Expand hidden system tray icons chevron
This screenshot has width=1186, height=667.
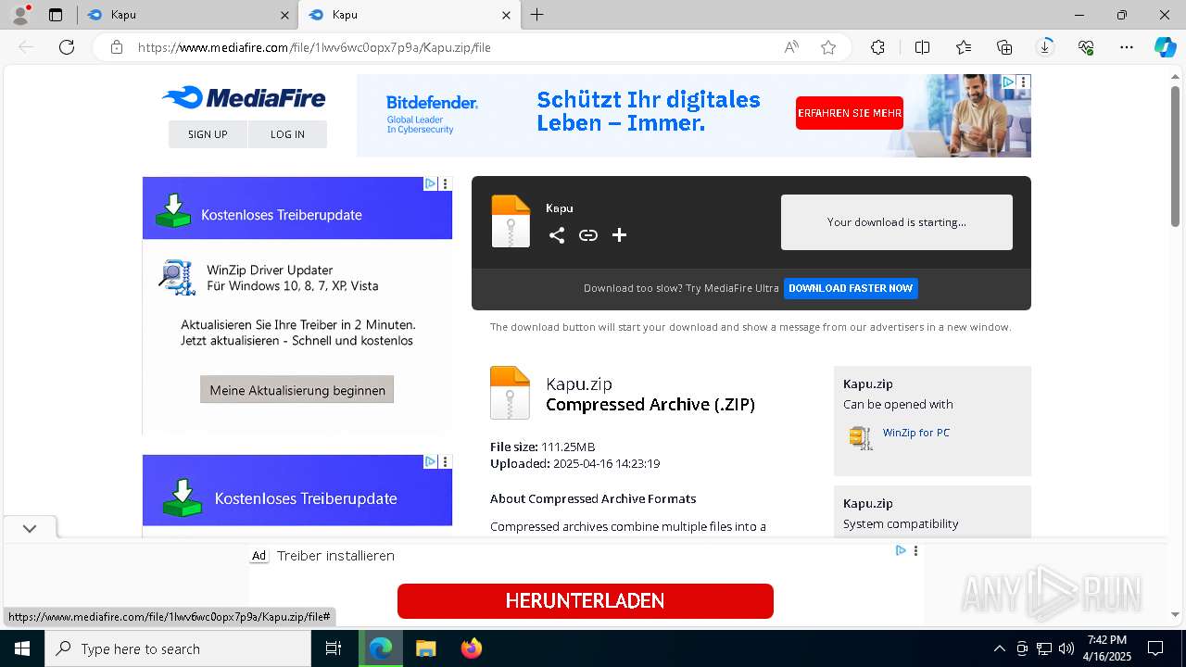click(x=999, y=648)
